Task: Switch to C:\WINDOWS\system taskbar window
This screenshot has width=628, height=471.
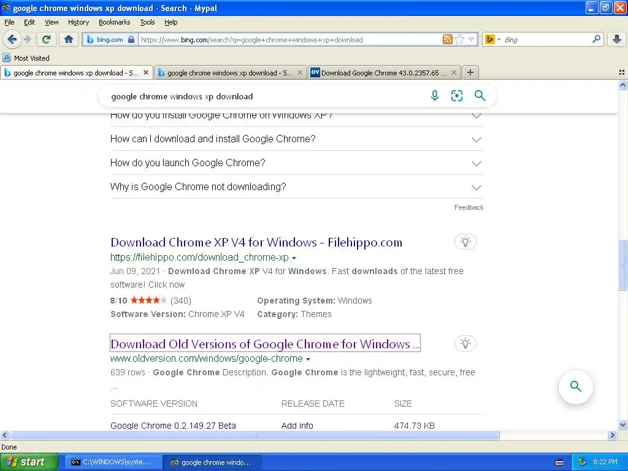Action: (113, 462)
